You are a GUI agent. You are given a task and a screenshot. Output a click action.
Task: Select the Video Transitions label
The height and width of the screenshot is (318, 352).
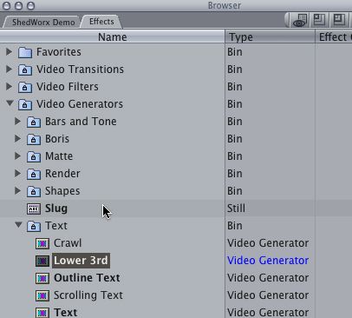[x=80, y=70]
